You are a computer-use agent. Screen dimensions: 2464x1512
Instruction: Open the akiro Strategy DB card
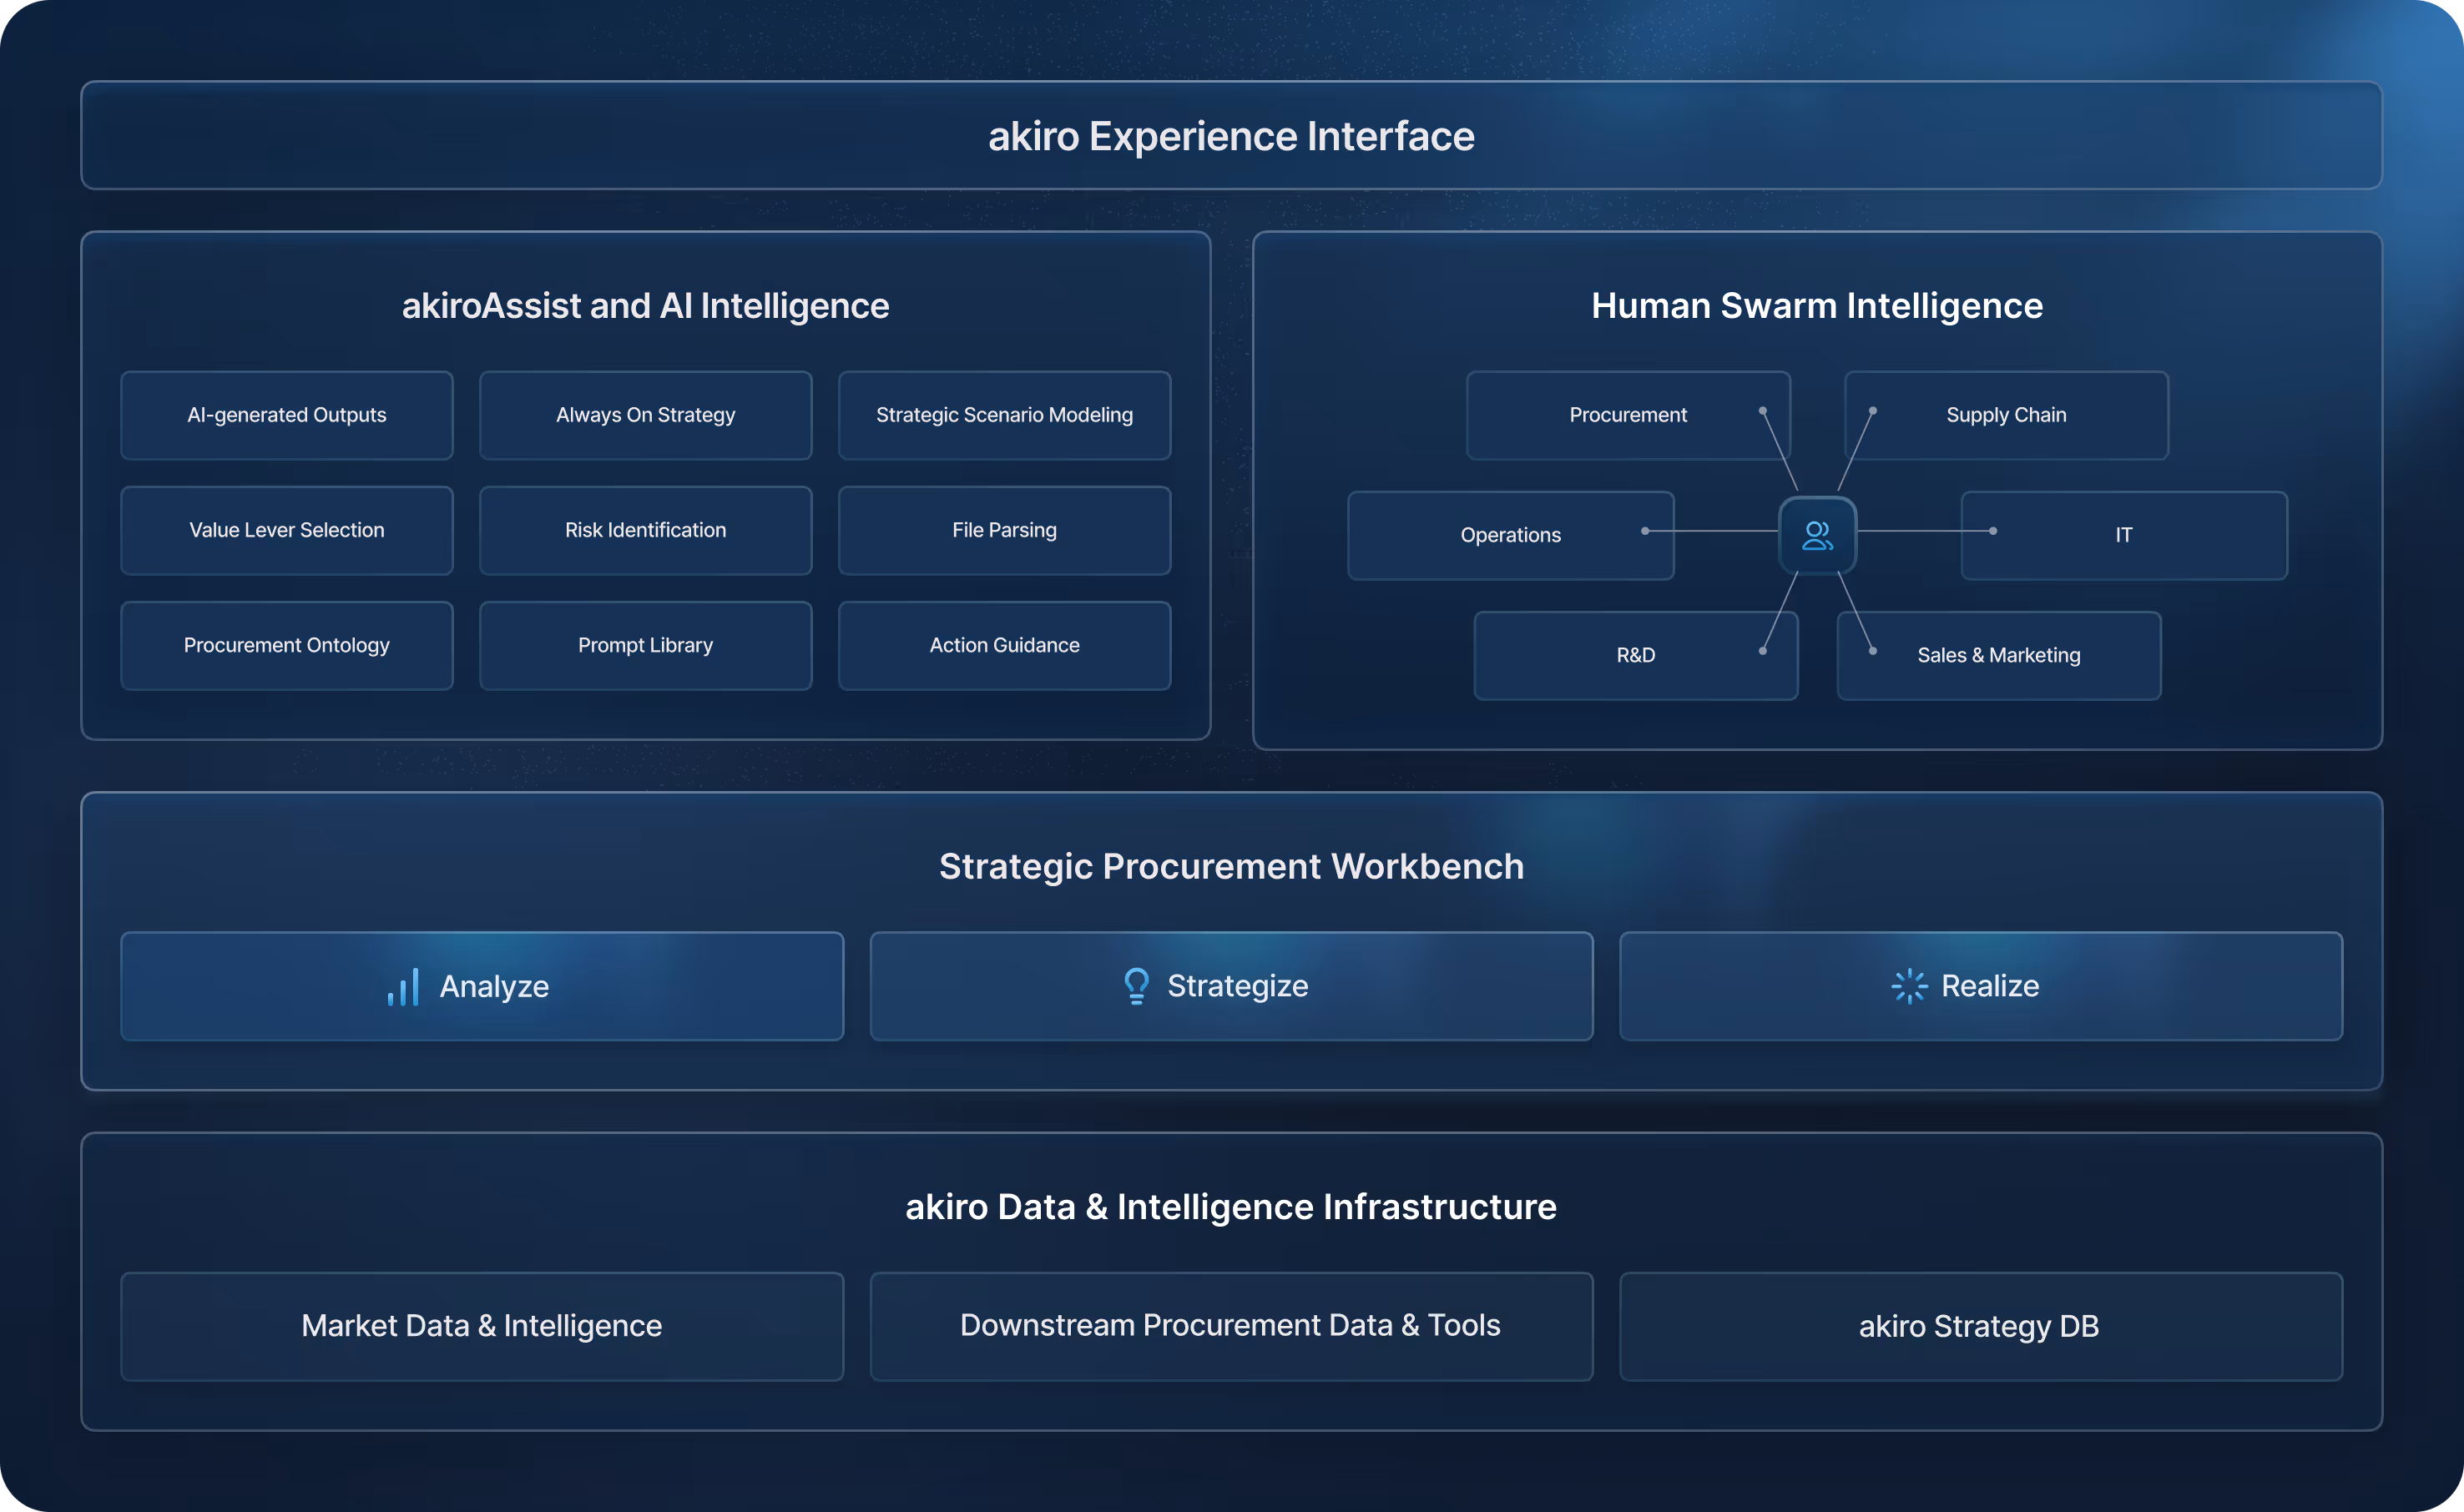tap(1980, 1326)
